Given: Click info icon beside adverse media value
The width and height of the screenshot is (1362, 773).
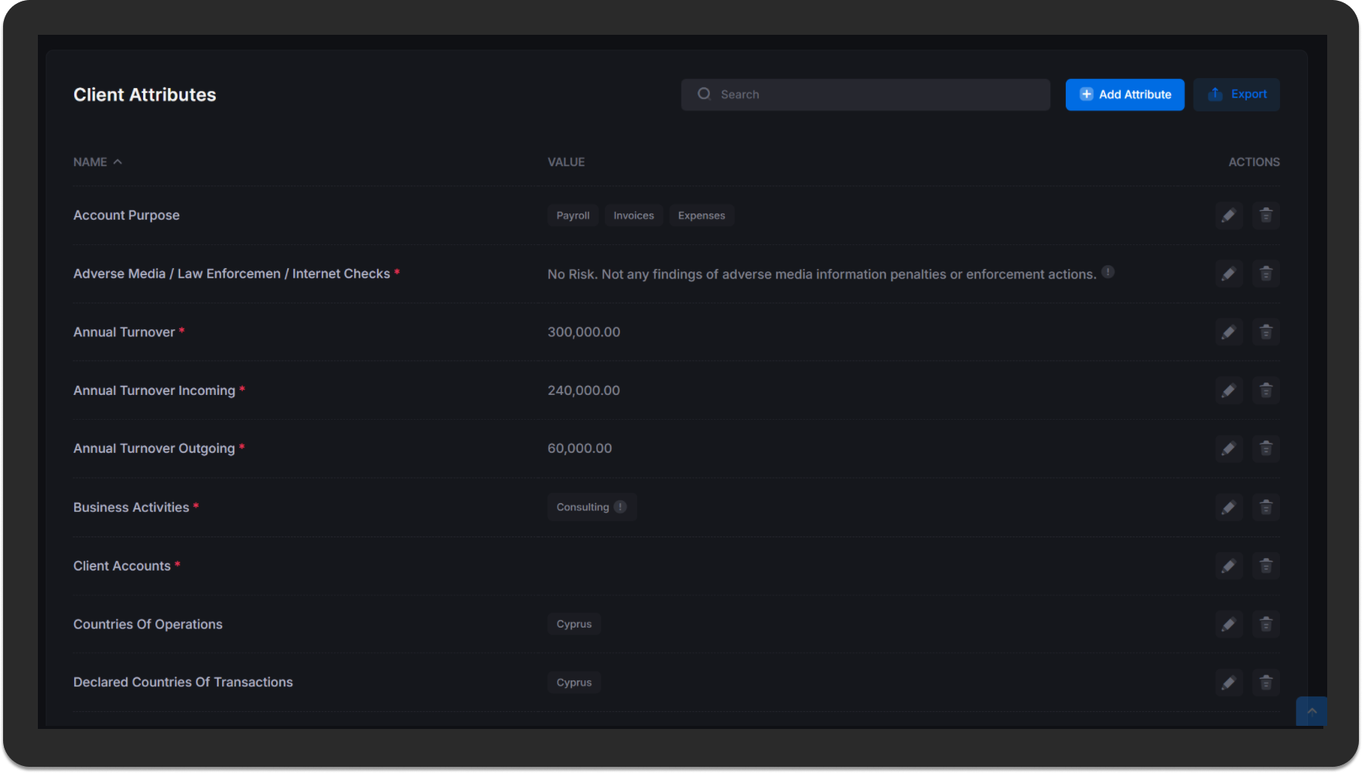Looking at the screenshot, I should click(1108, 272).
